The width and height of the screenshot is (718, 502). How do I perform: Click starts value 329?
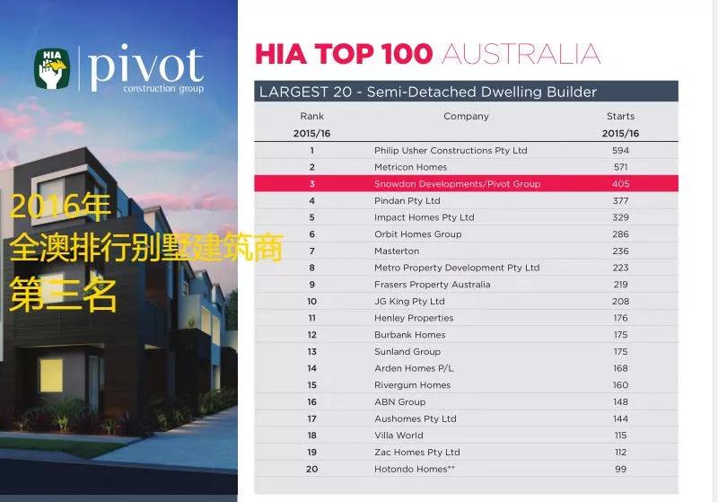pos(620,217)
